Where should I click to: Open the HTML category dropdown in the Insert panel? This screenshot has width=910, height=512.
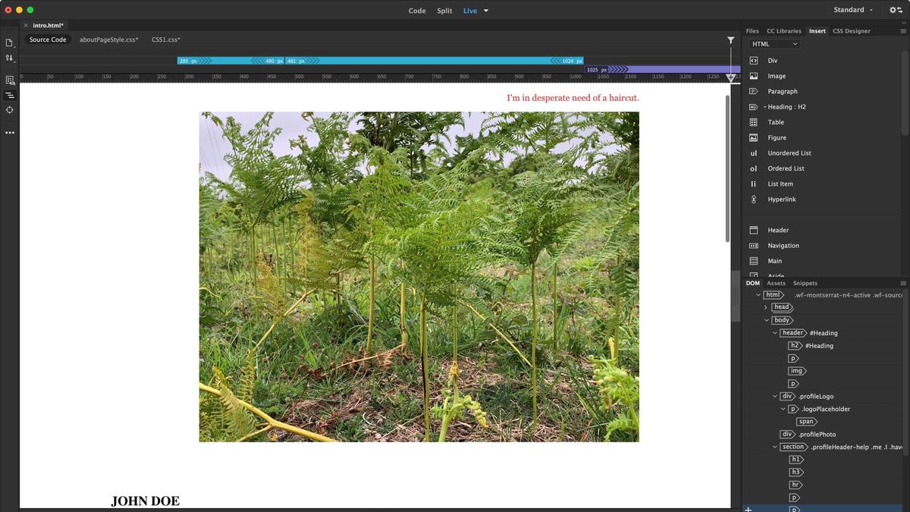tap(772, 43)
